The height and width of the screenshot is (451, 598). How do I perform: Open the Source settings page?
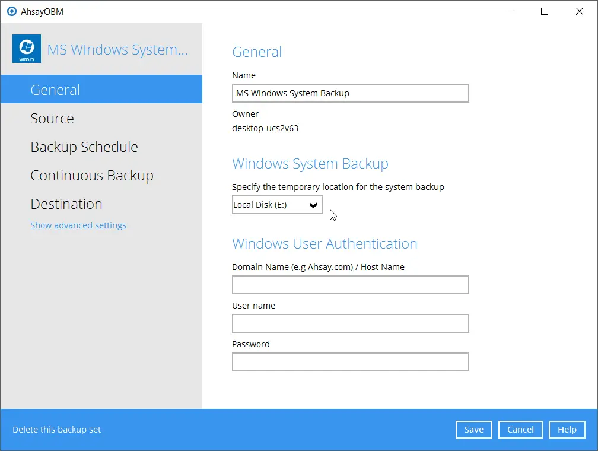click(x=52, y=118)
